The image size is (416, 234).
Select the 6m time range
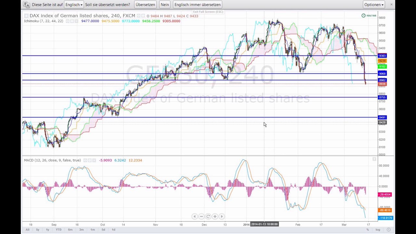[x=70, y=230]
